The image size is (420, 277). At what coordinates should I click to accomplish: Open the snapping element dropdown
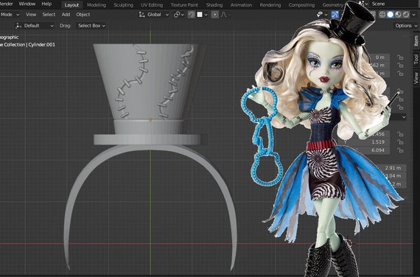(x=202, y=15)
